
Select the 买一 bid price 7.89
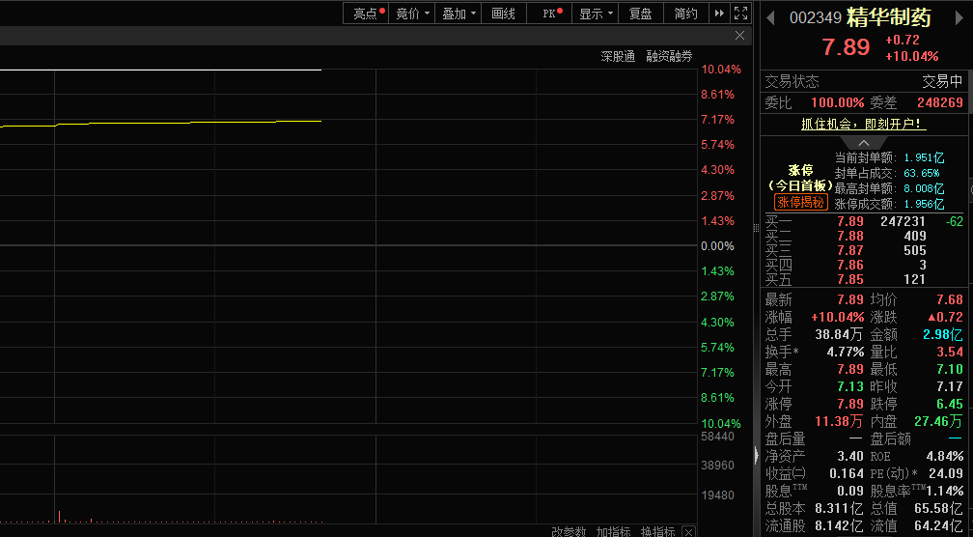pos(850,221)
